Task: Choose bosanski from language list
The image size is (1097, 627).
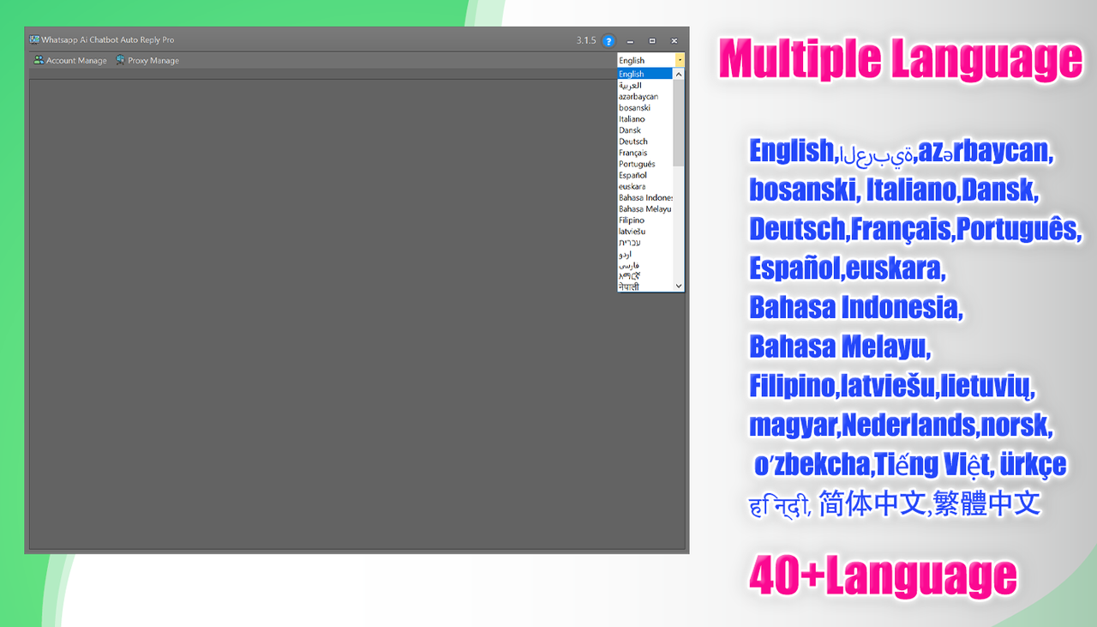Action: tap(645, 108)
